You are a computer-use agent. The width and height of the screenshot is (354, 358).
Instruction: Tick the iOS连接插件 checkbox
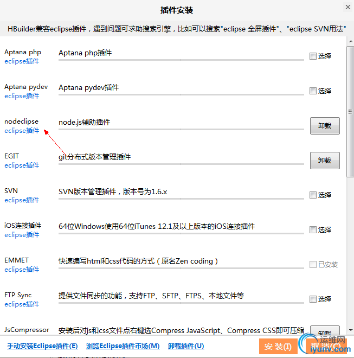pos(313,229)
